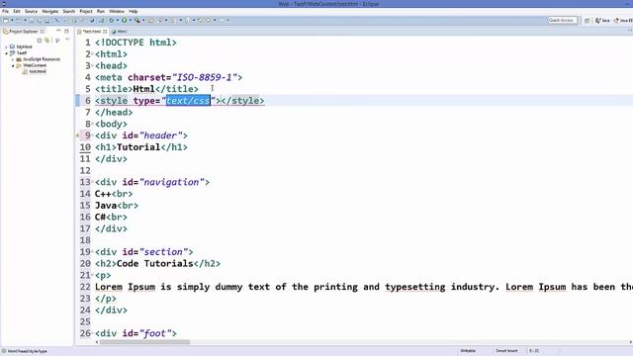Toggle Smart Insert mode in status bar
This screenshot has height=356, width=633.
click(x=506, y=351)
